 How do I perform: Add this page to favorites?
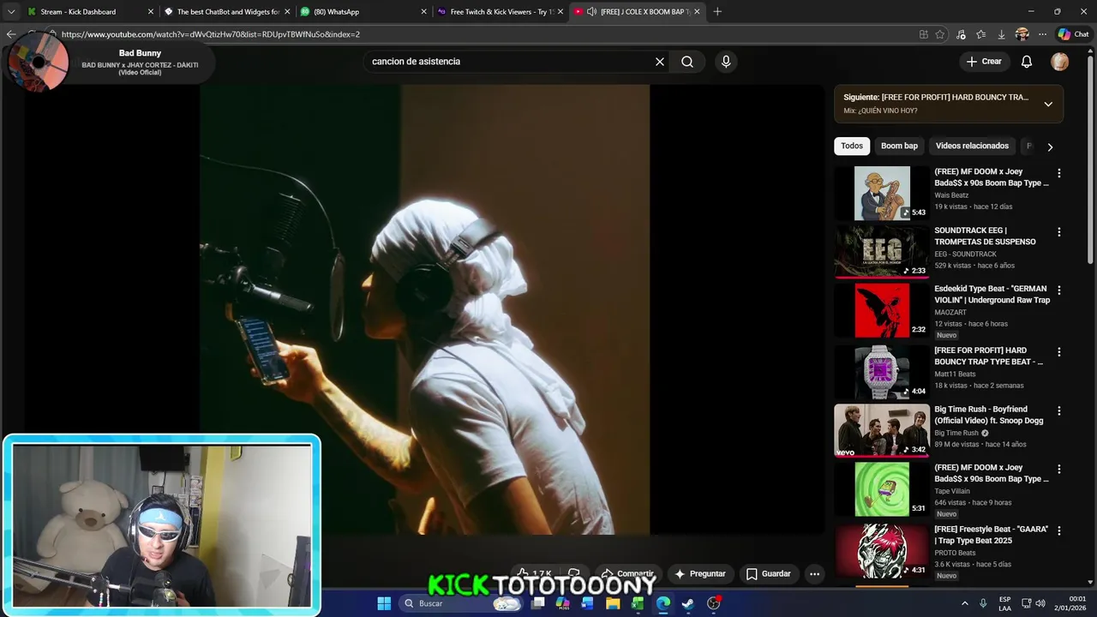pos(940,34)
